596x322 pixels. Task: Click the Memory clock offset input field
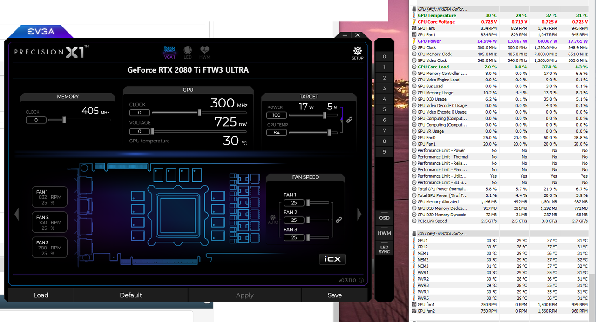click(36, 120)
